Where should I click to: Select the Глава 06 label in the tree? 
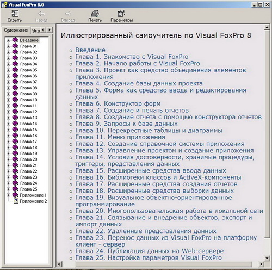(28, 76)
